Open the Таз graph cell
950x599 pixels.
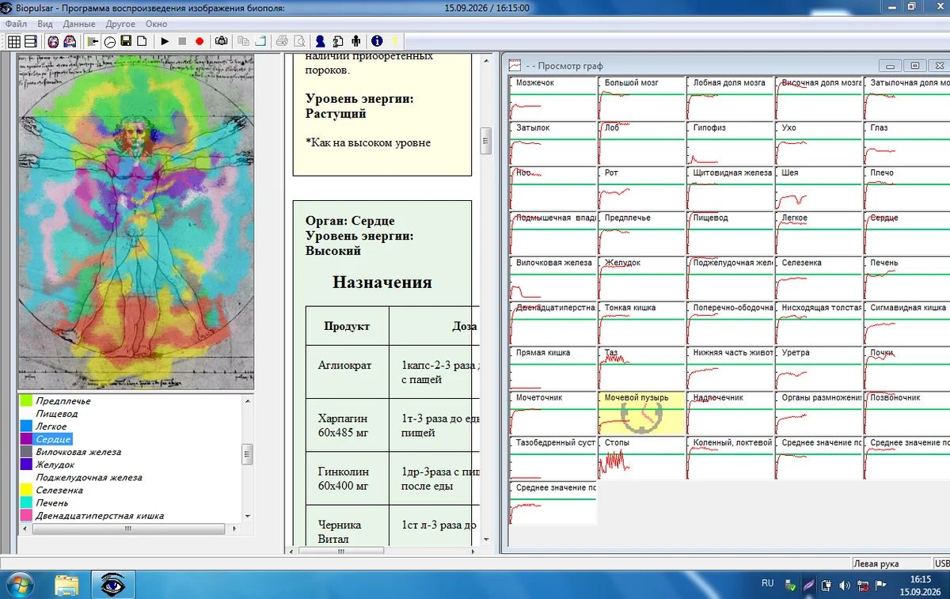click(640, 368)
